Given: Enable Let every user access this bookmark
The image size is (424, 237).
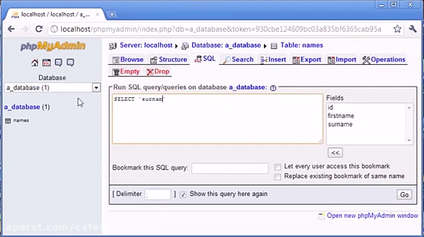Looking at the screenshot, I should (277, 167).
